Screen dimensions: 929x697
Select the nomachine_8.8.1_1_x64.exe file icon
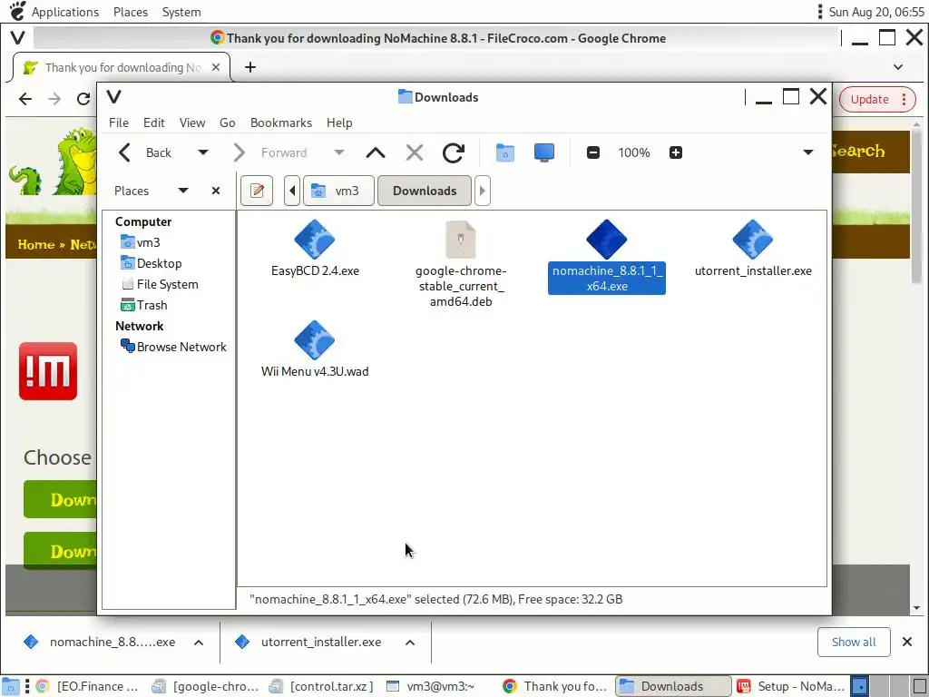coord(607,240)
